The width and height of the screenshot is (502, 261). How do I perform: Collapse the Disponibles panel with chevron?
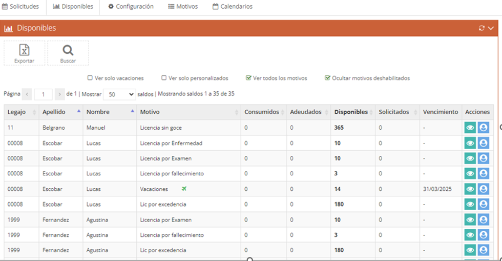pos(491,28)
